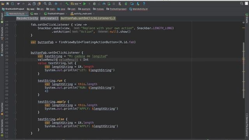Click the buttonFab.setOnClickListener breadcrumb
This screenshot has width=249, height=140.
(x=88, y=18)
